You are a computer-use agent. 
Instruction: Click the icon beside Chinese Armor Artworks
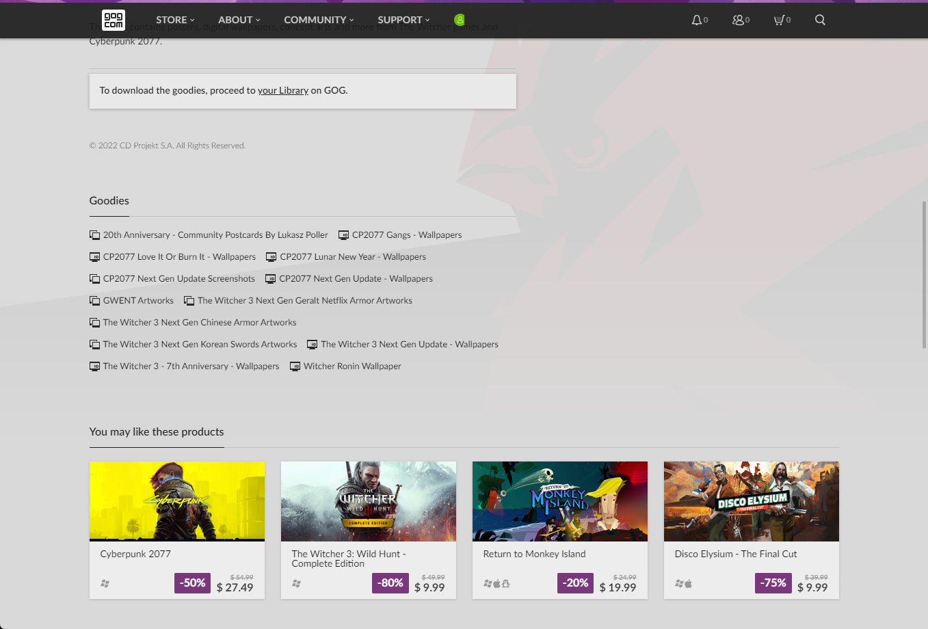94,323
